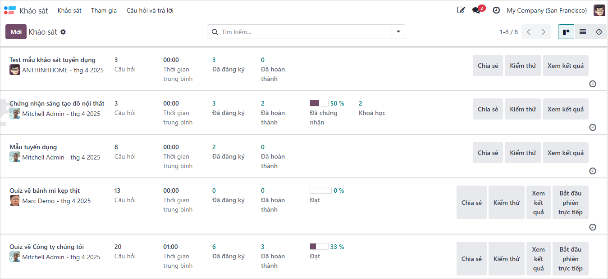Open the activities clock icon in top bar

(x=496, y=10)
